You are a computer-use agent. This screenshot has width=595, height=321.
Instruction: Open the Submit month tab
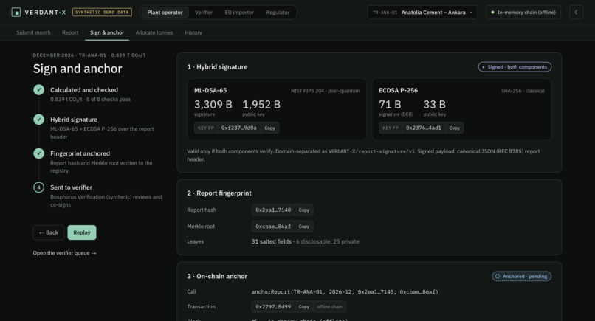point(33,32)
